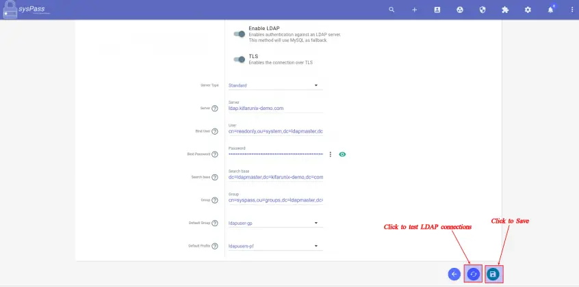Save the LDAP configuration
The width and height of the screenshot is (579, 287).
pos(493,273)
